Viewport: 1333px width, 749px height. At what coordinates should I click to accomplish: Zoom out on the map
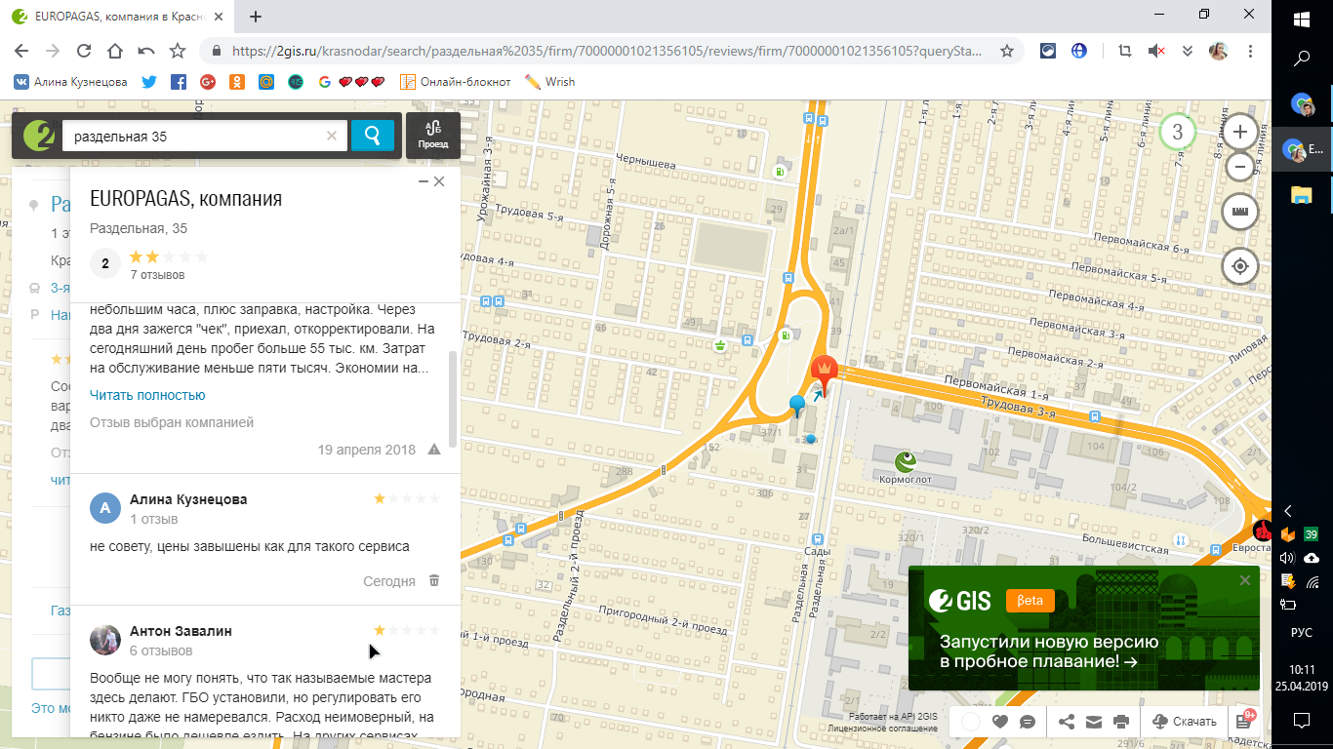pyautogui.click(x=1240, y=167)
